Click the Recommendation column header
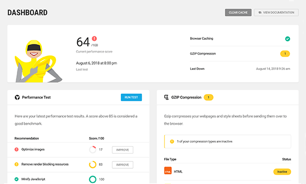This screenshot has height=184, width=306. 27,139
